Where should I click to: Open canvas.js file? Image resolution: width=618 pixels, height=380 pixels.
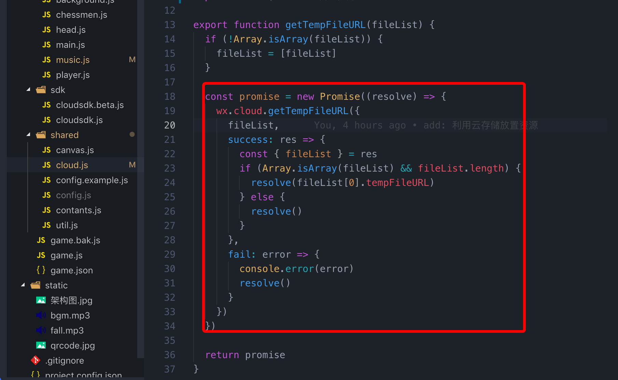pyautogui.click(x=75, y=150)
